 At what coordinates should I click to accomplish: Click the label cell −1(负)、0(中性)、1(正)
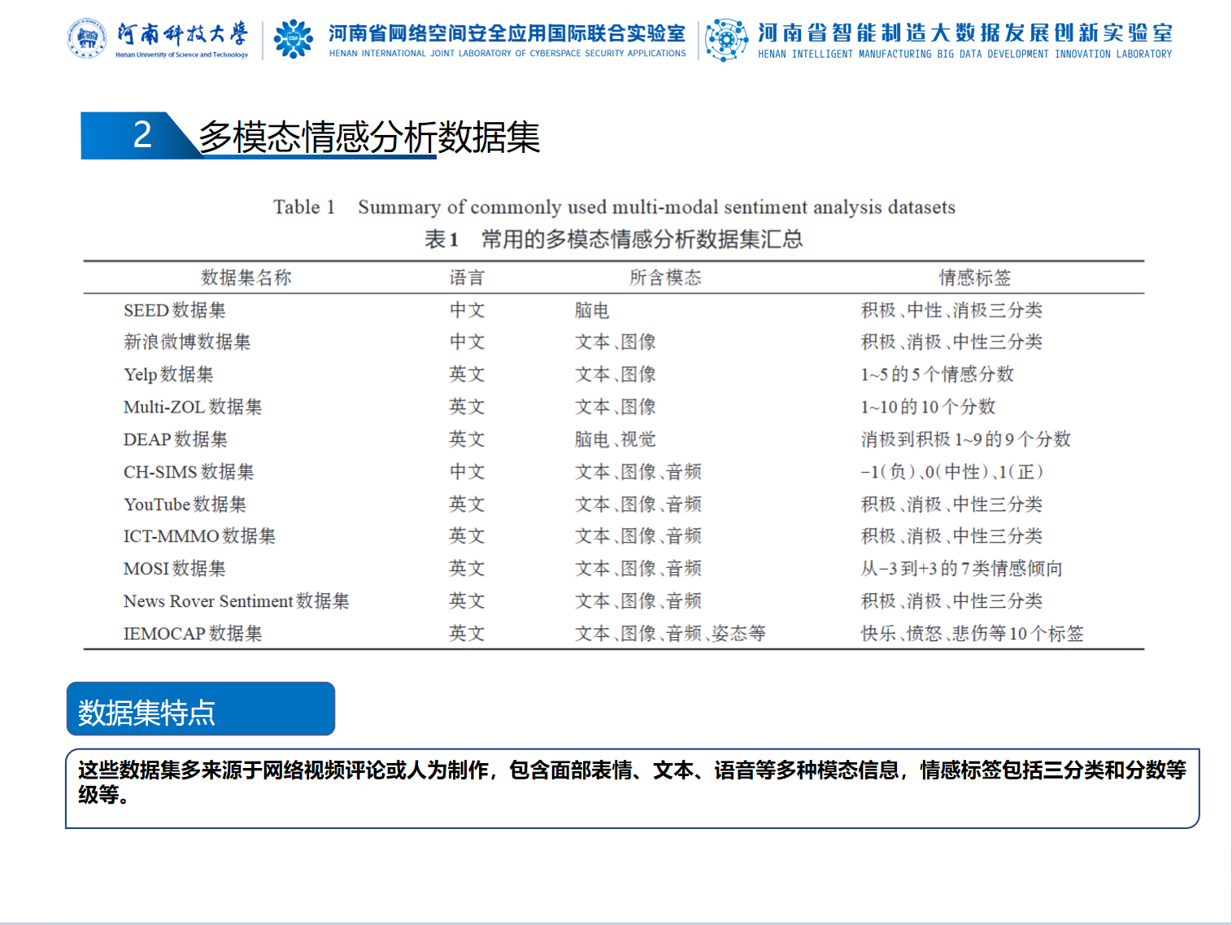[x=951, y=472]
